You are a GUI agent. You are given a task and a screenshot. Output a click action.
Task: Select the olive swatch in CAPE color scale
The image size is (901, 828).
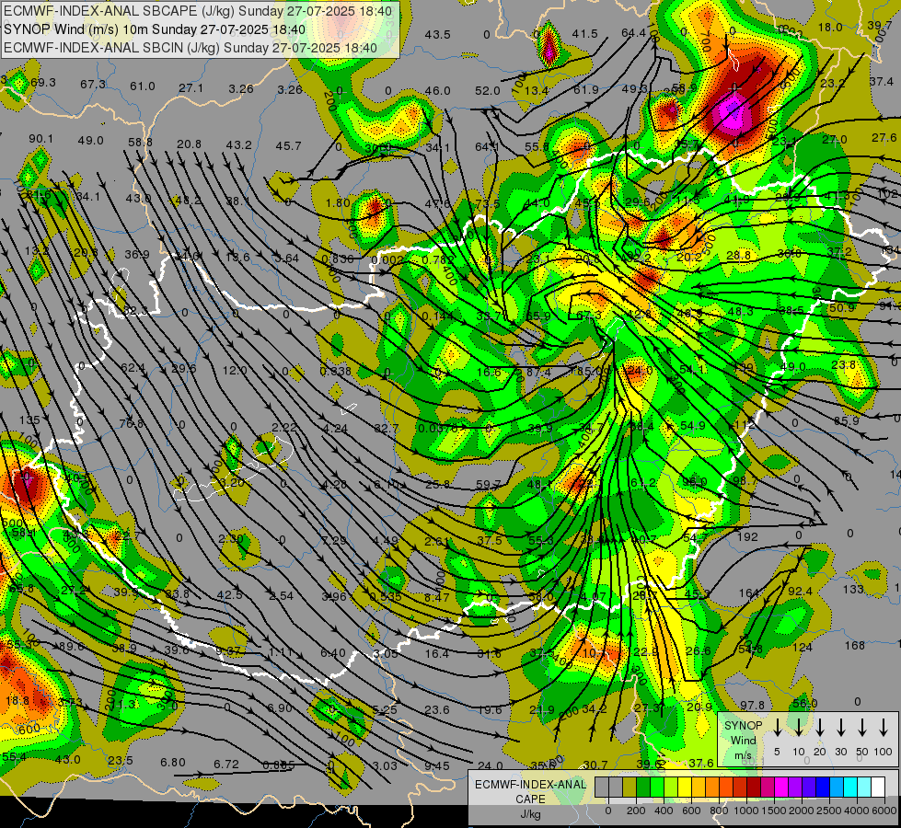point(630,787)
